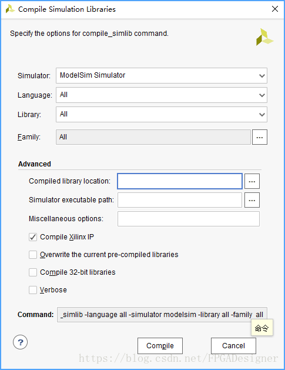Close the Compile Simulation Libraries dialog
This screenshot has height=370, width=285.
click(x=275, y=9)
